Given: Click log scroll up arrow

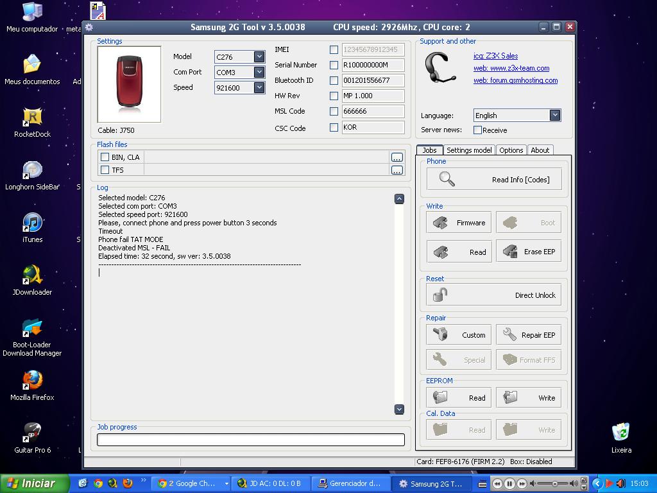Looking at the screenshot, I should click(x=399, y=199).
